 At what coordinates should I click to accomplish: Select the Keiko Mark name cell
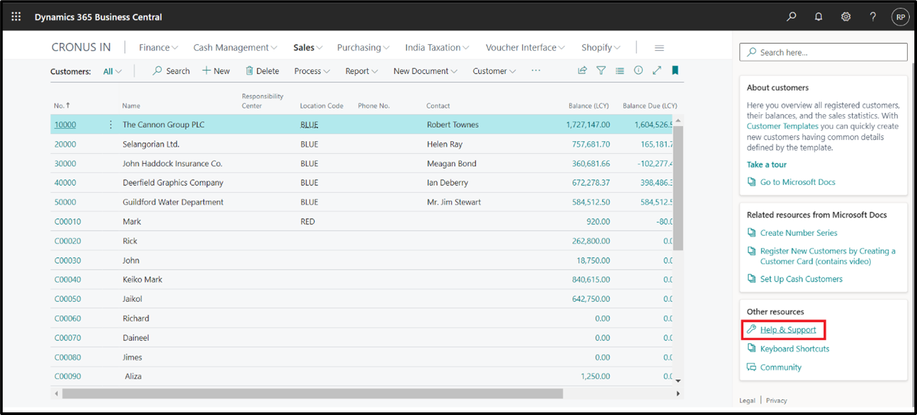[142, 280]
